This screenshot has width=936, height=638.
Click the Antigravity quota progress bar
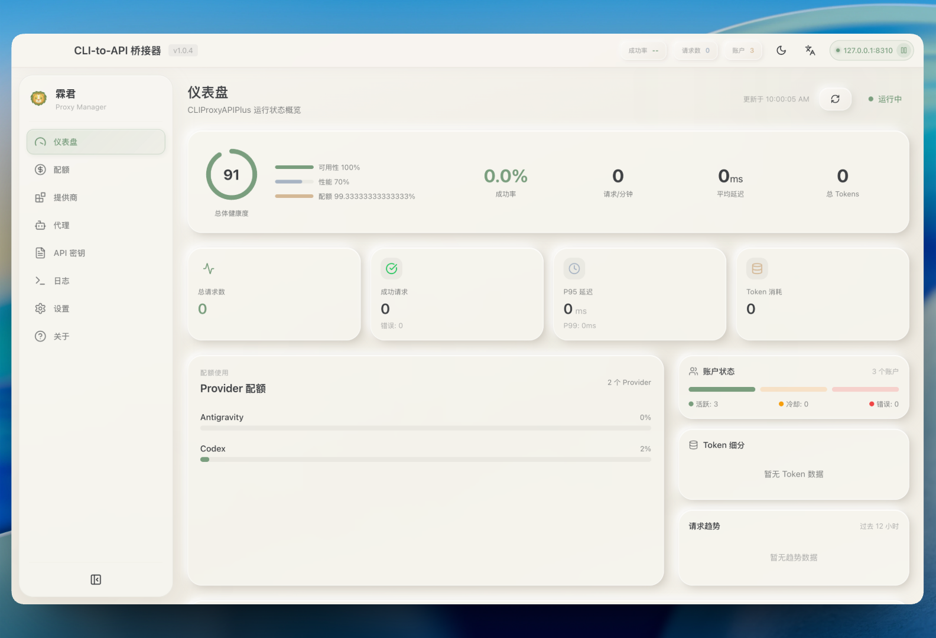coord(425,428)
